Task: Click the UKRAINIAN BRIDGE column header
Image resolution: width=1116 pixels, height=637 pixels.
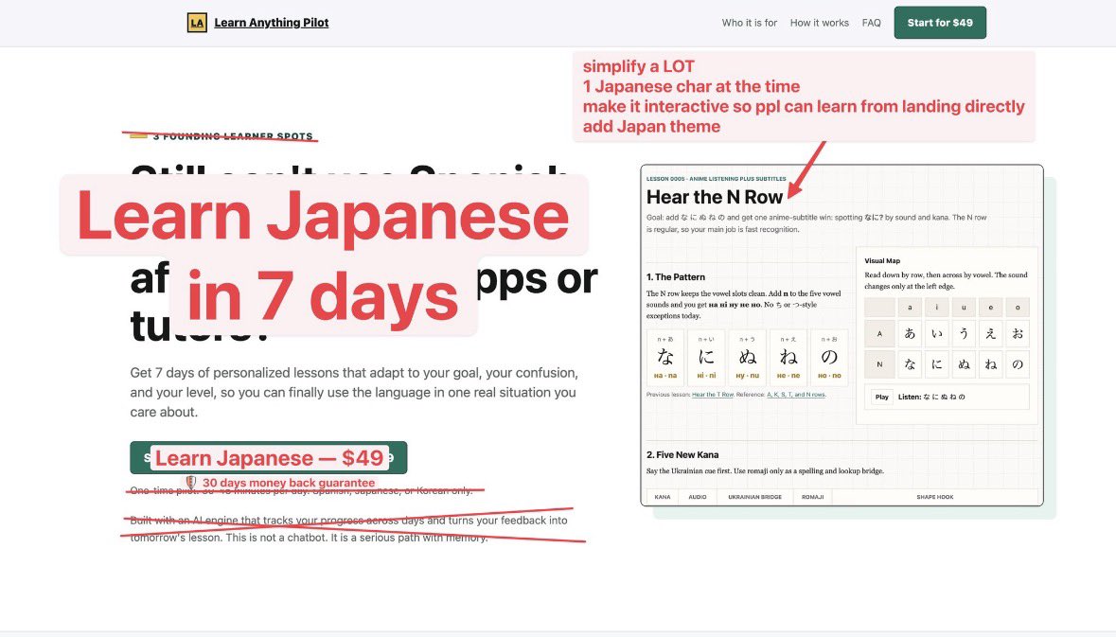Action: point(754,497)
